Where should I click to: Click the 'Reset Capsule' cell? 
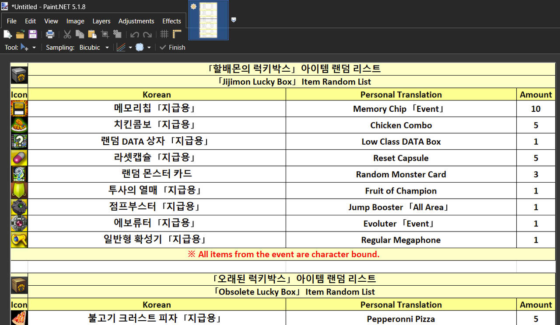coord(401,158)
